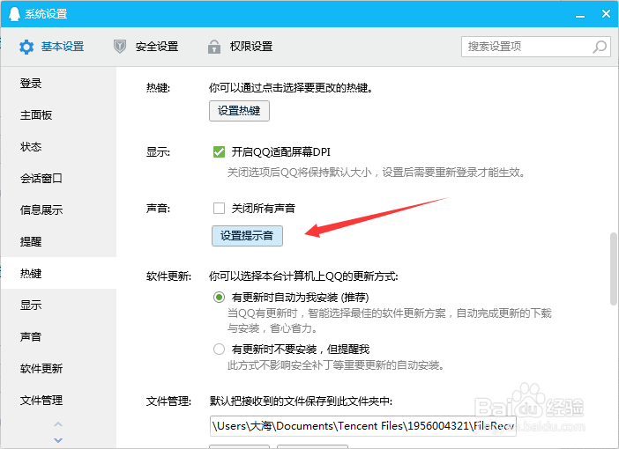Check the 关闭所有声音 checkbox
Viewport: 619px width, 449px height.
click(x=219, y=208)
